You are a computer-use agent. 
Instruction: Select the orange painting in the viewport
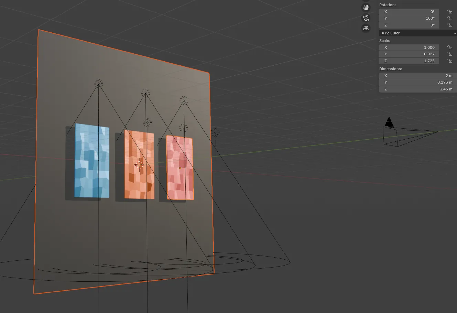coord(139,164)
